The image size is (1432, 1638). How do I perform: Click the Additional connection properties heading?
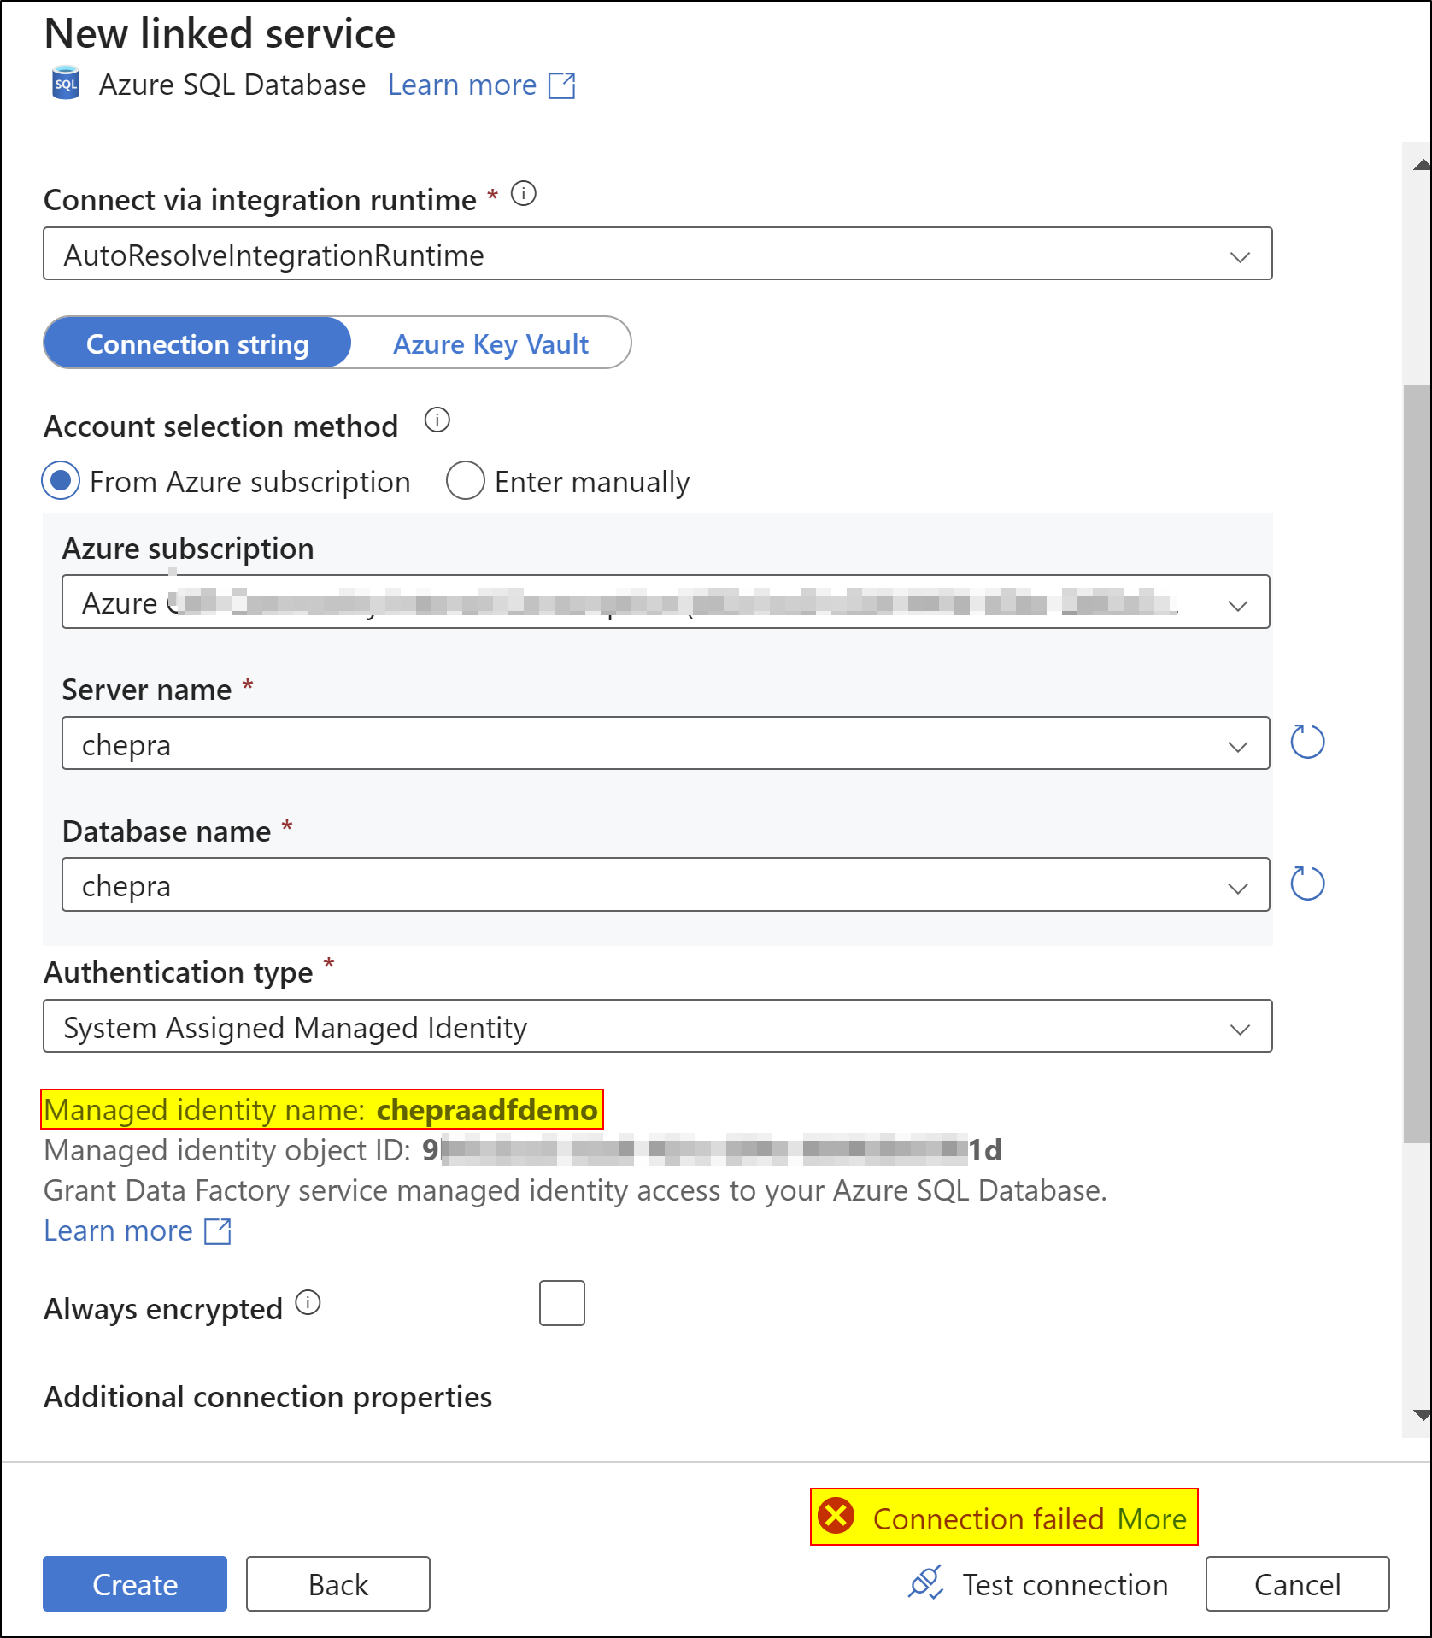268,1397
